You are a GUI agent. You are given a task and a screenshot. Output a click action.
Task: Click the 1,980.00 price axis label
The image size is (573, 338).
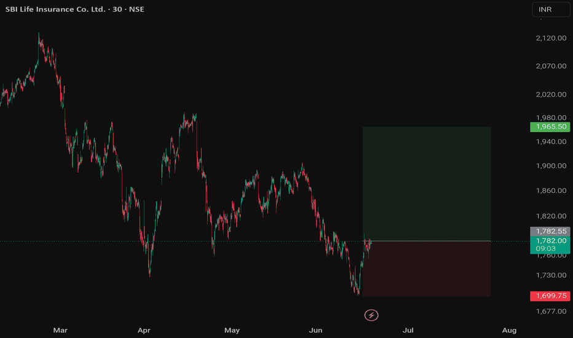tap(551, 117)
